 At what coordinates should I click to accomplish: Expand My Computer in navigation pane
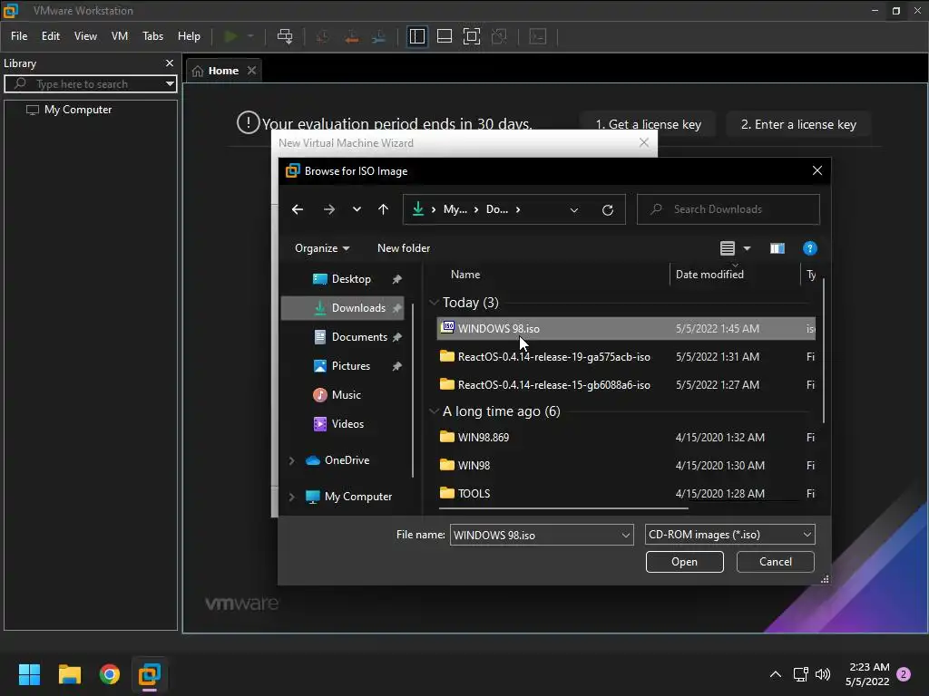(291, 498)
